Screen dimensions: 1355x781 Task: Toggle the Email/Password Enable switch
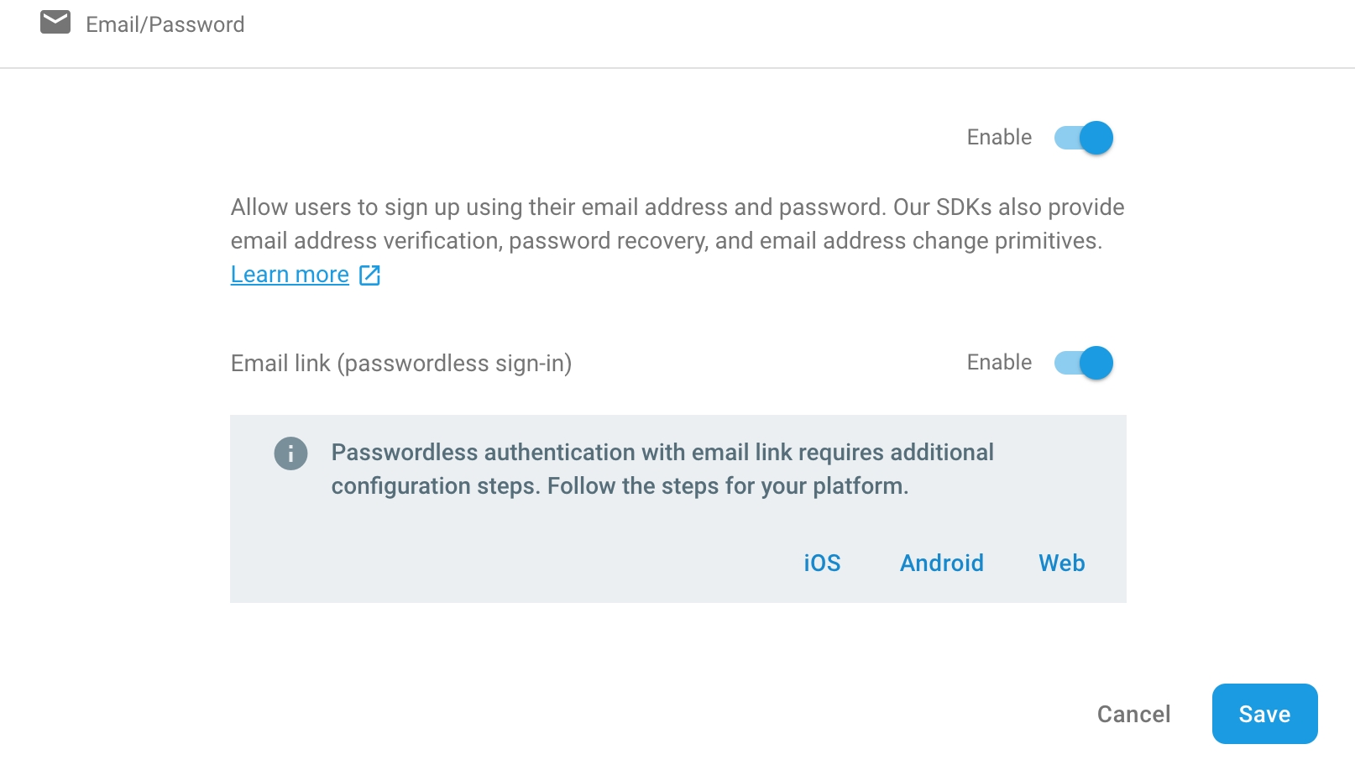[x=1084, y=138]
